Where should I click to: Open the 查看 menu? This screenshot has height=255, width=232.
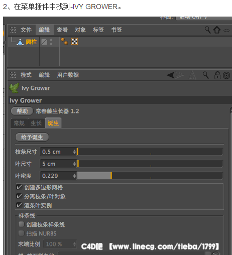pos(62,30)
